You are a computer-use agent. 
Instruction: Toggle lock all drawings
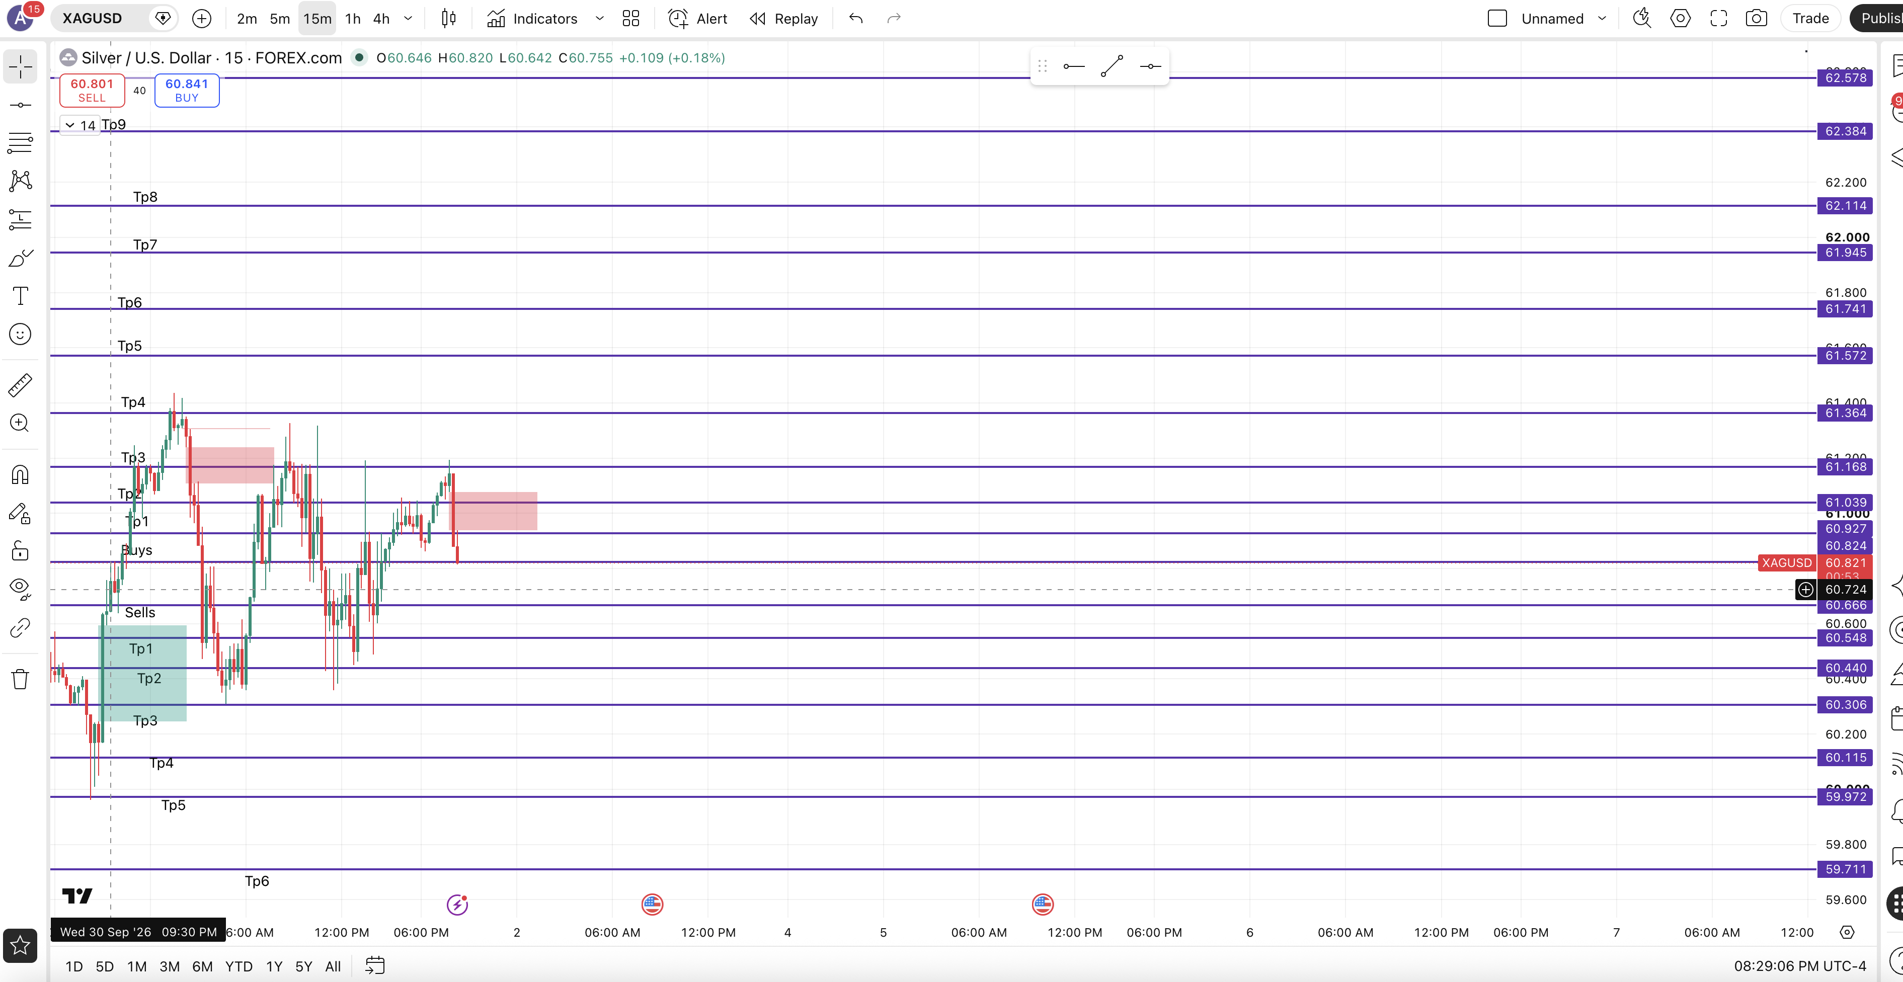coord(21,551)
